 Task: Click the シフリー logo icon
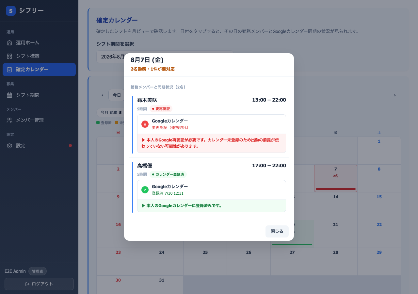pos(11,11)
